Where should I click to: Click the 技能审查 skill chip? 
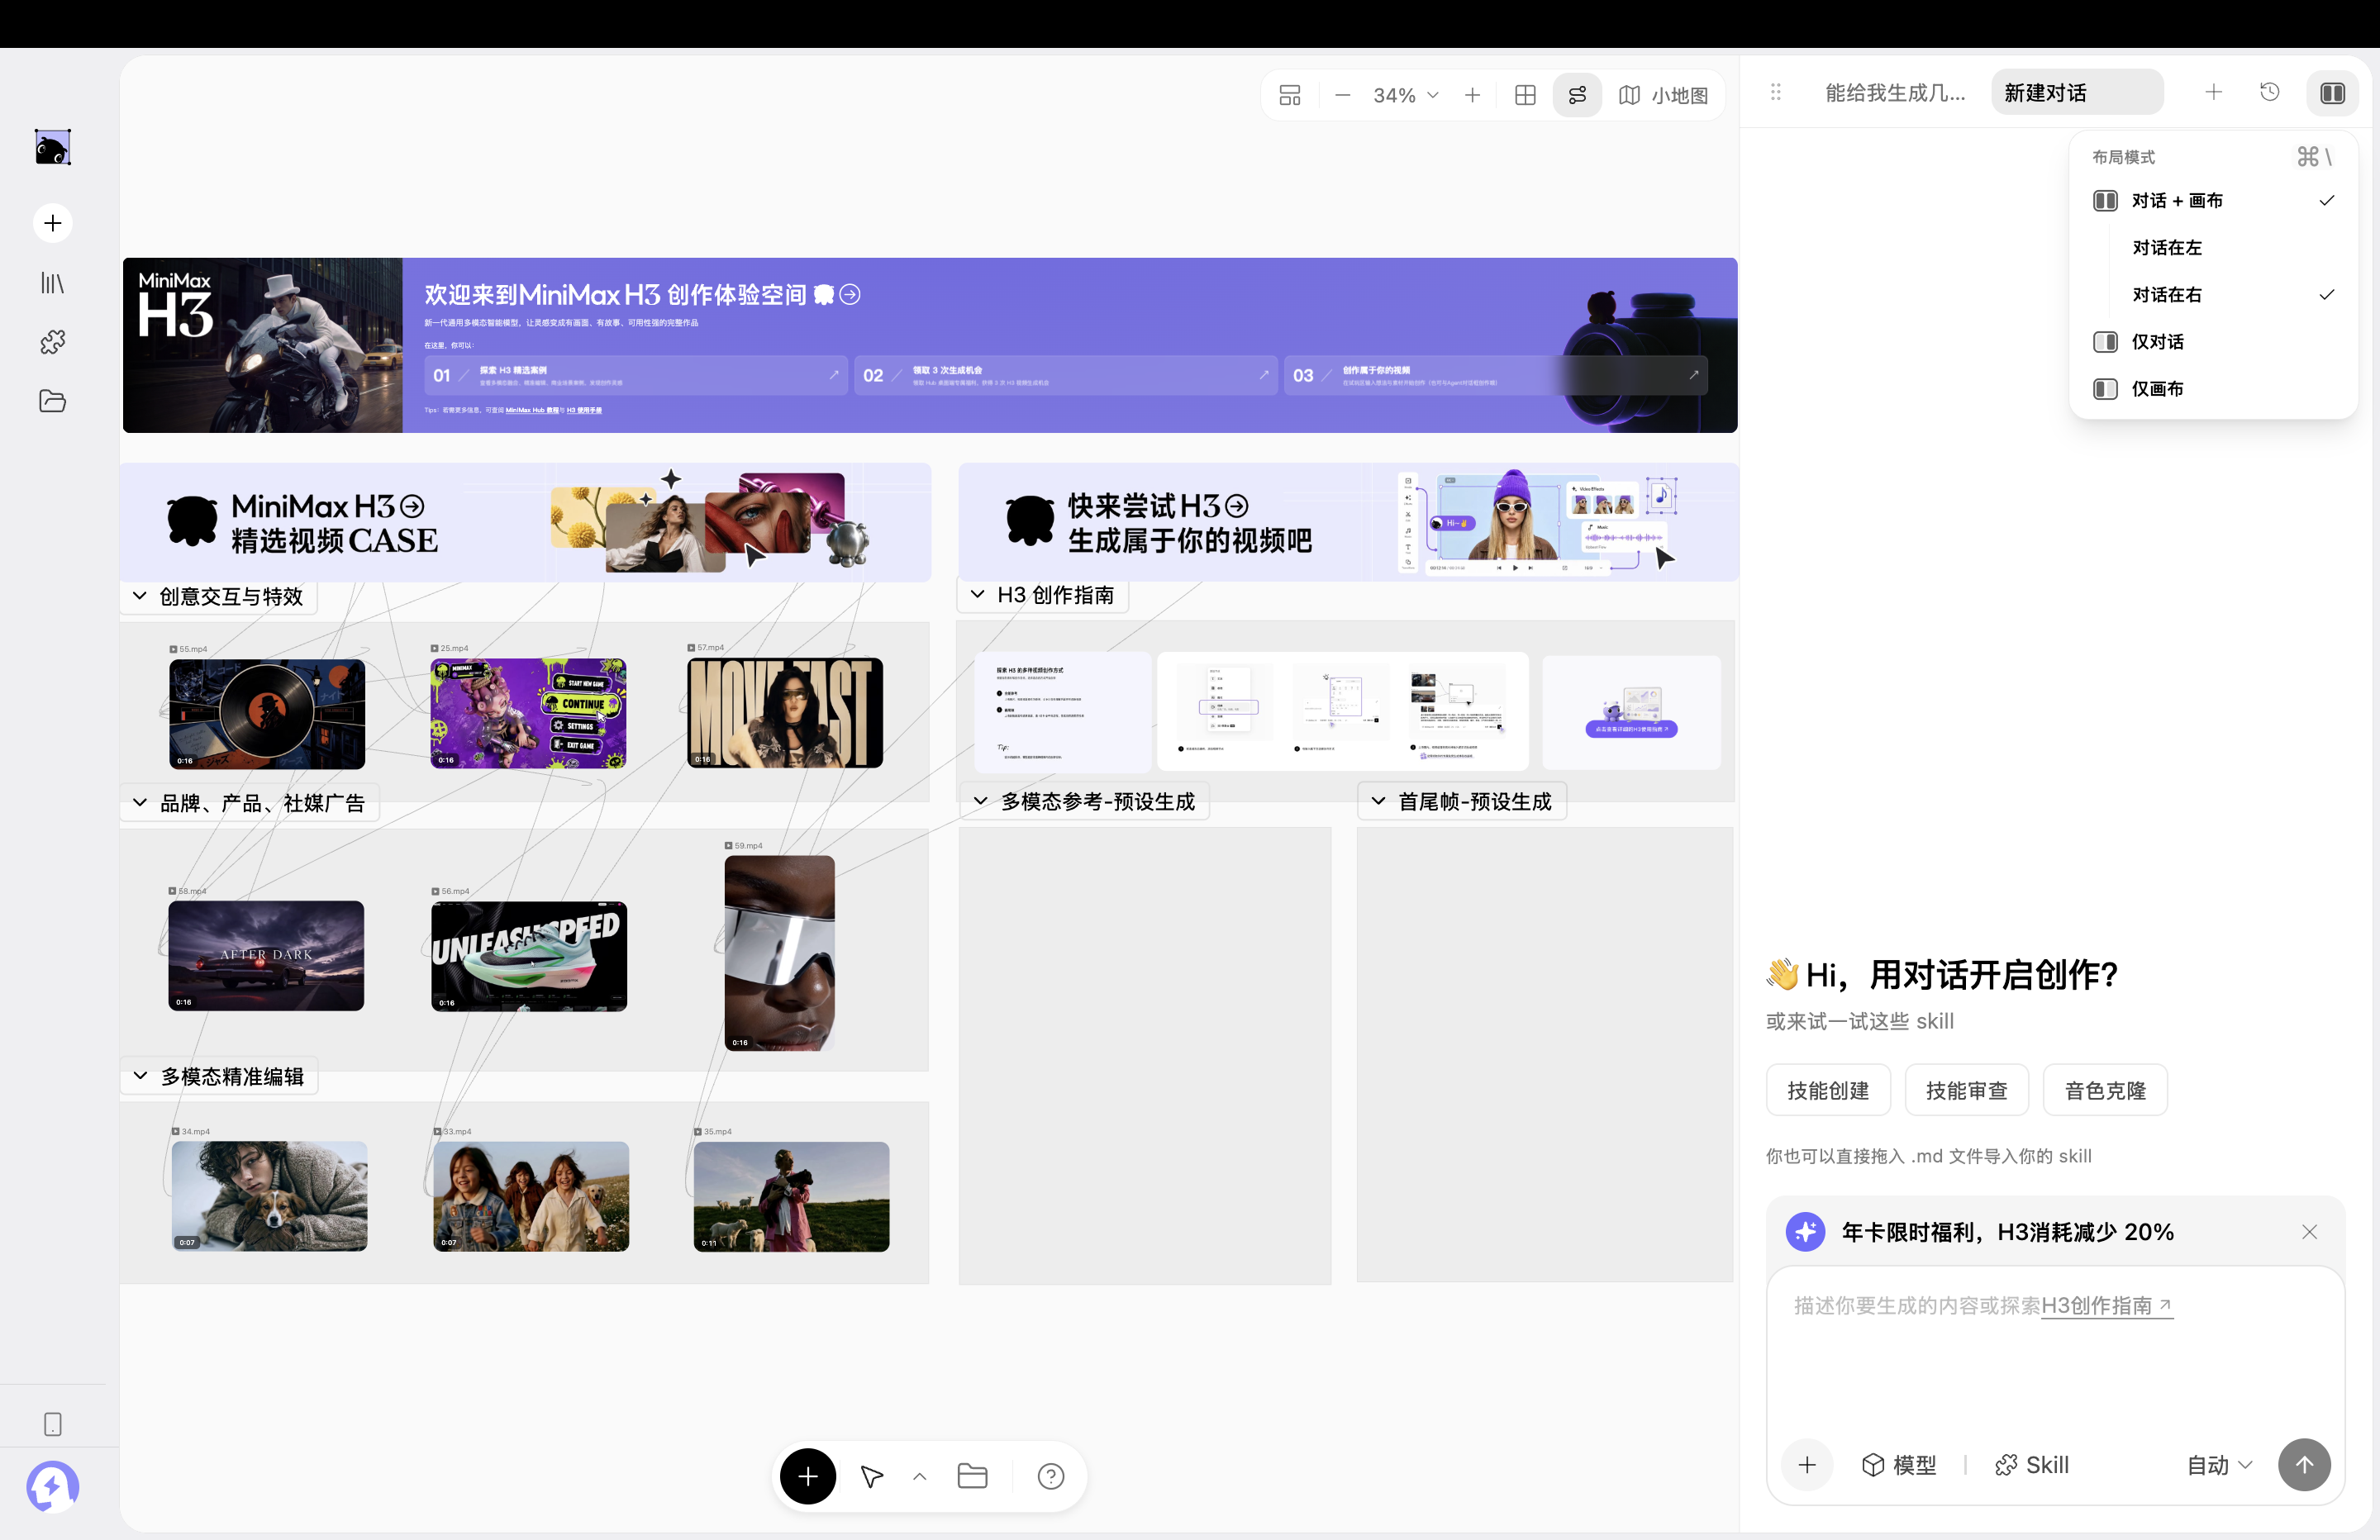(1967, 1090)
